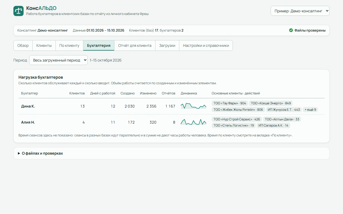Go to the По клиенту tab
Image resolution: width=343 pixels, height=214 pixels.
(x=69, y=45)
